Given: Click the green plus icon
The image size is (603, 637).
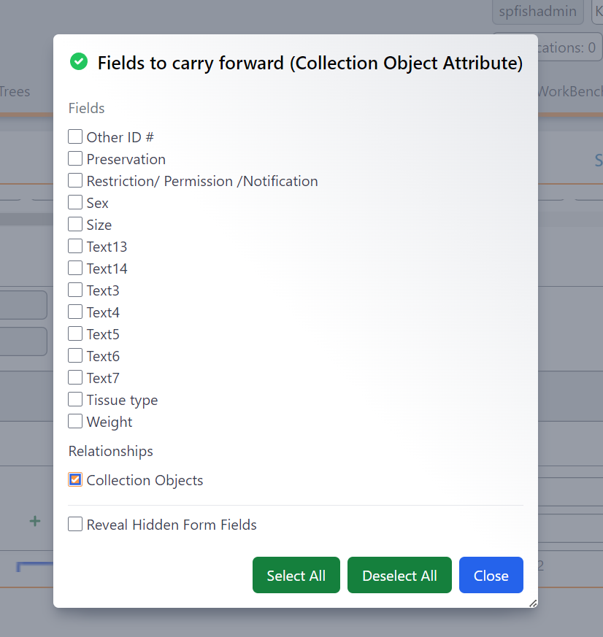Looking at the screenshot, I should point(34,521).
